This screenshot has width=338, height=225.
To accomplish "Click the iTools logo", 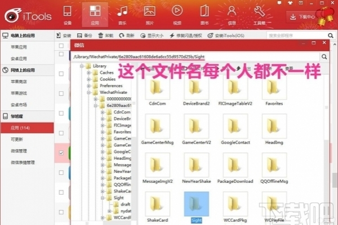I will point(28,16).
